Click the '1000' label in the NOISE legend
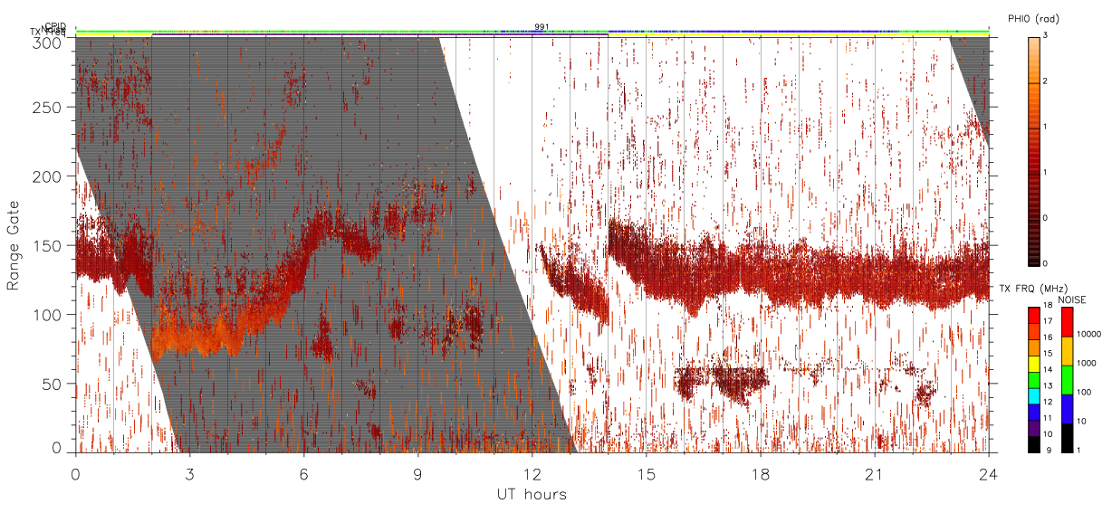This screenshot has height=513, width=1112. pyautogui.click(x=1086, y=364)
